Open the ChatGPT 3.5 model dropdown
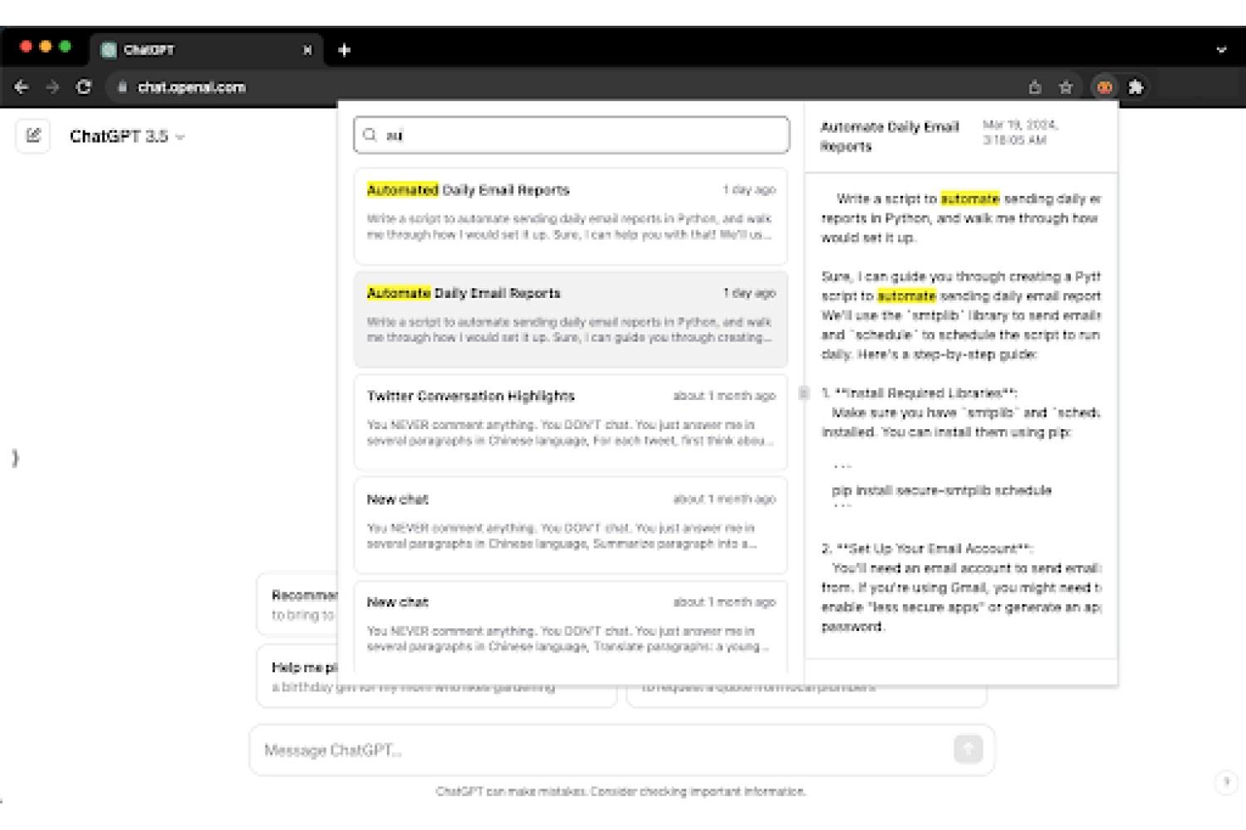Screen dimensions: 1246x830 [x=127, y=136]
